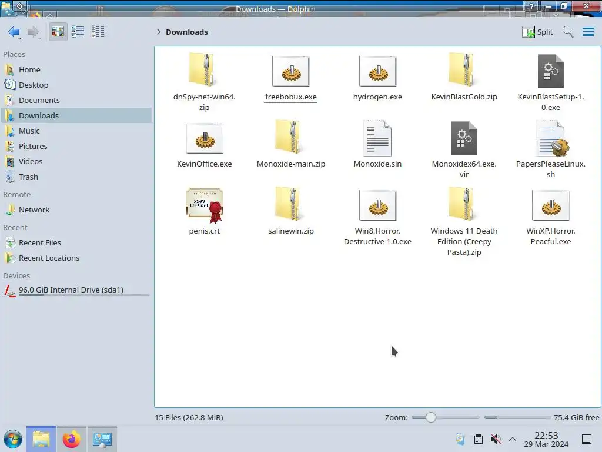Open the system settings taskbar icon

point(102,439)
